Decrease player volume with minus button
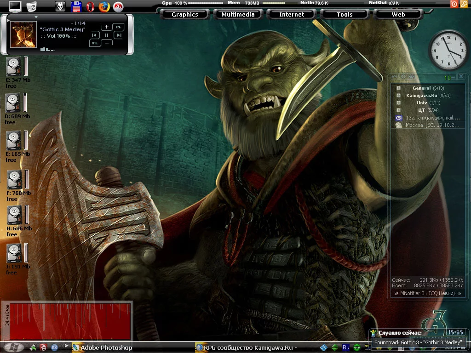 click(107, 43)
